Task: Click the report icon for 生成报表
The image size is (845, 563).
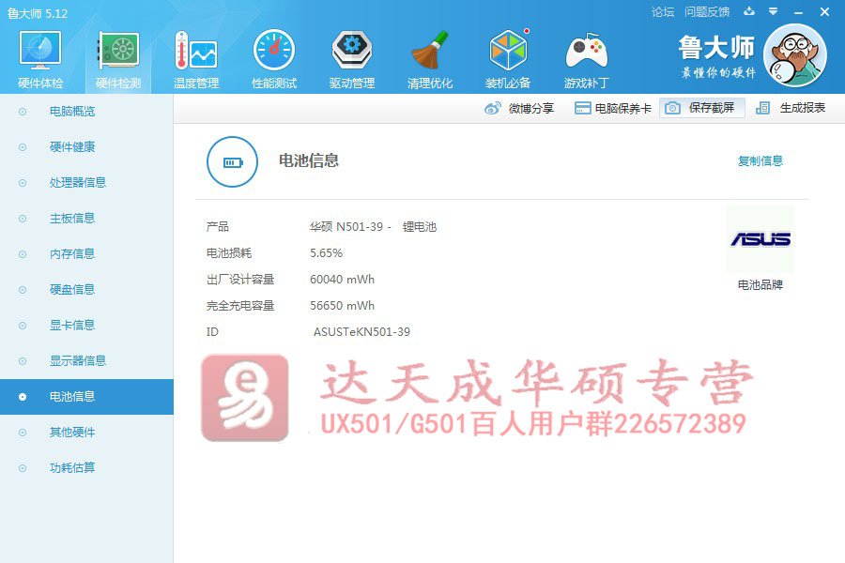Action: (762, 108)
